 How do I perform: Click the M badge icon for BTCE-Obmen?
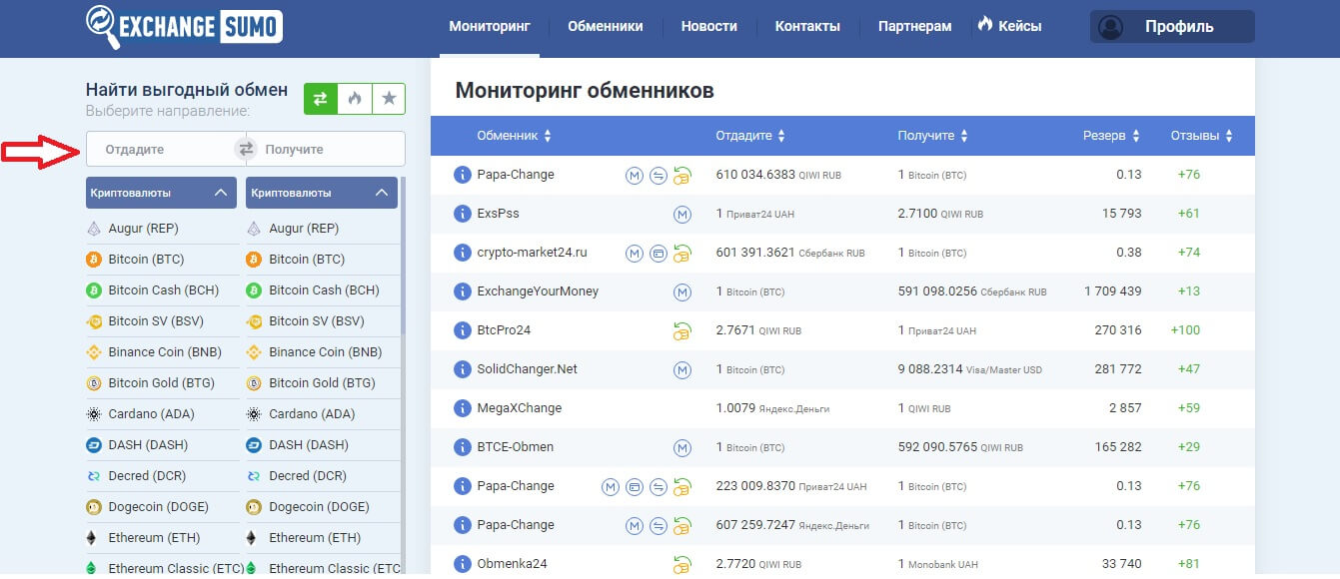tap(682, 447)
